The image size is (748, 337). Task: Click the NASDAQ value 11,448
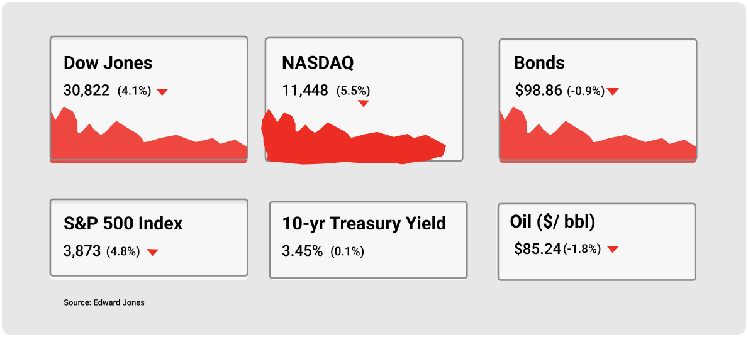(305, 90)
